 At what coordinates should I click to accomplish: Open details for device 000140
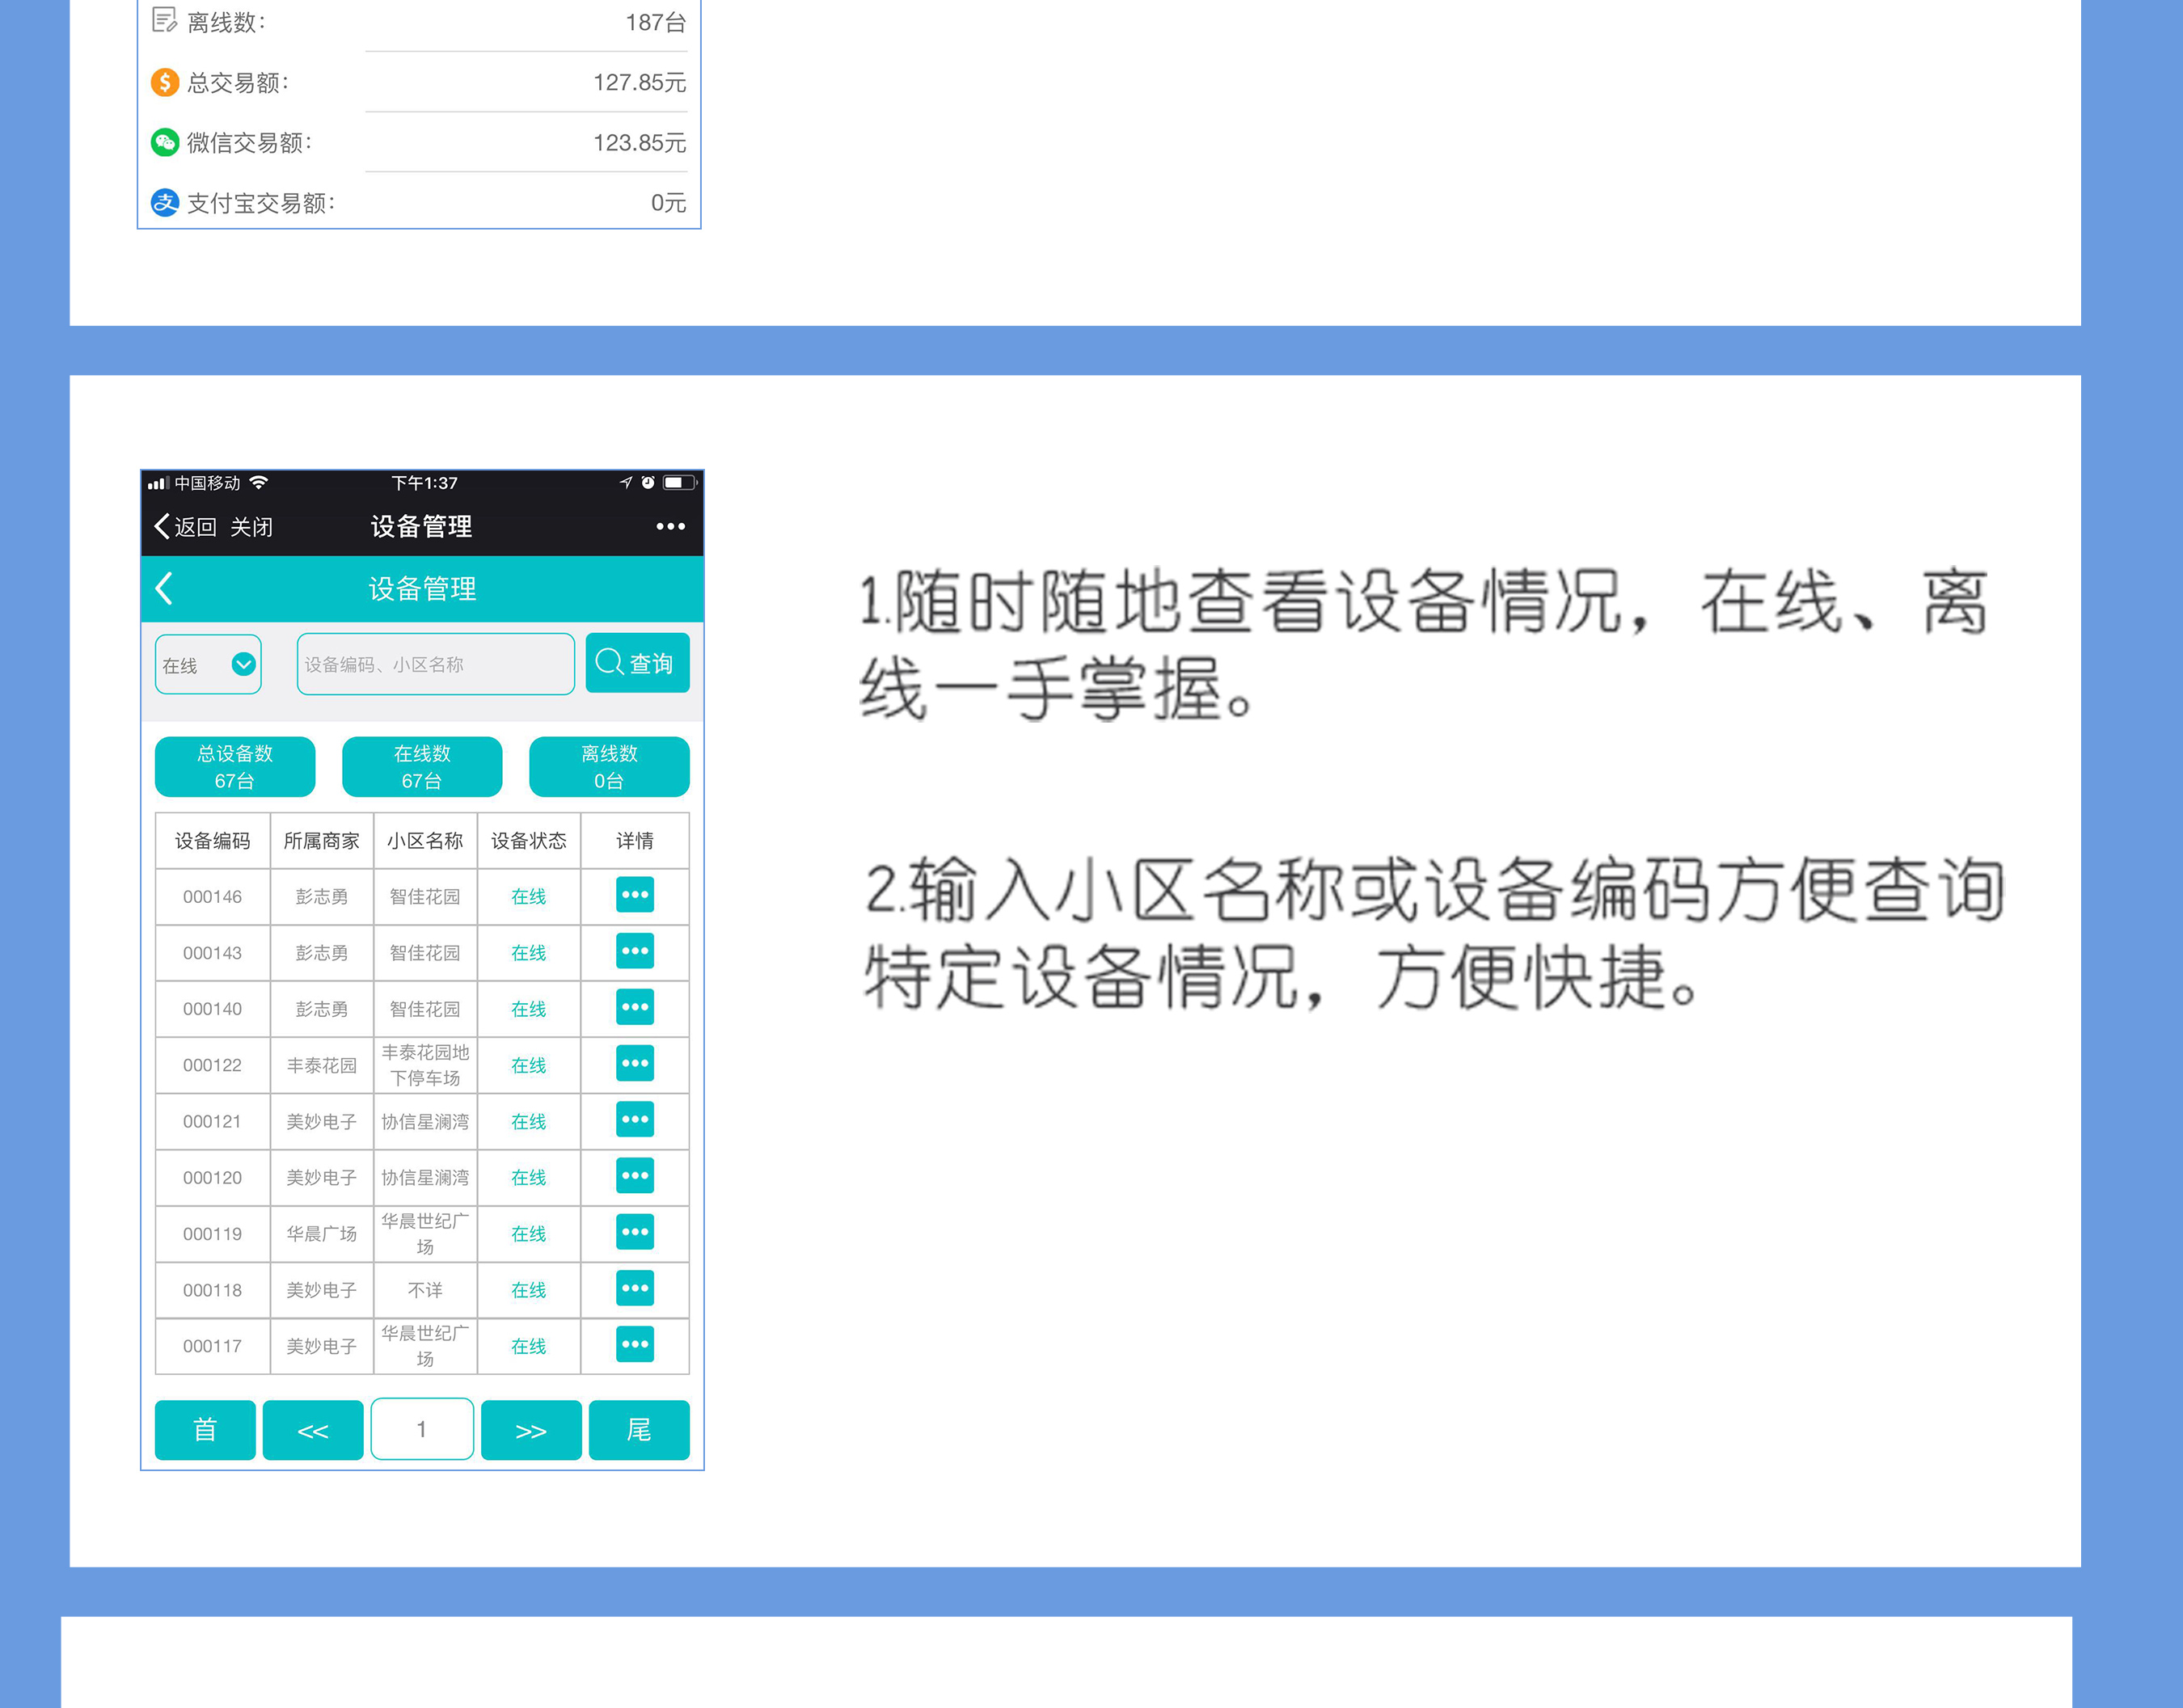[634, 1007]
